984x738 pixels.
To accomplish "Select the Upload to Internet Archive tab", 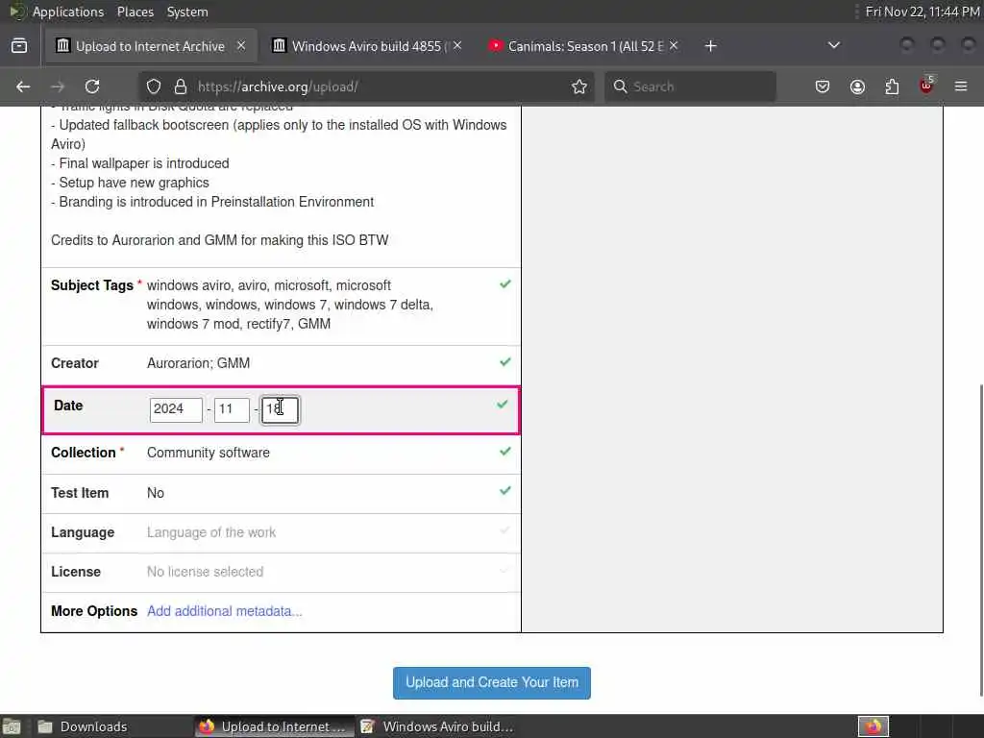I will (151, 46).
